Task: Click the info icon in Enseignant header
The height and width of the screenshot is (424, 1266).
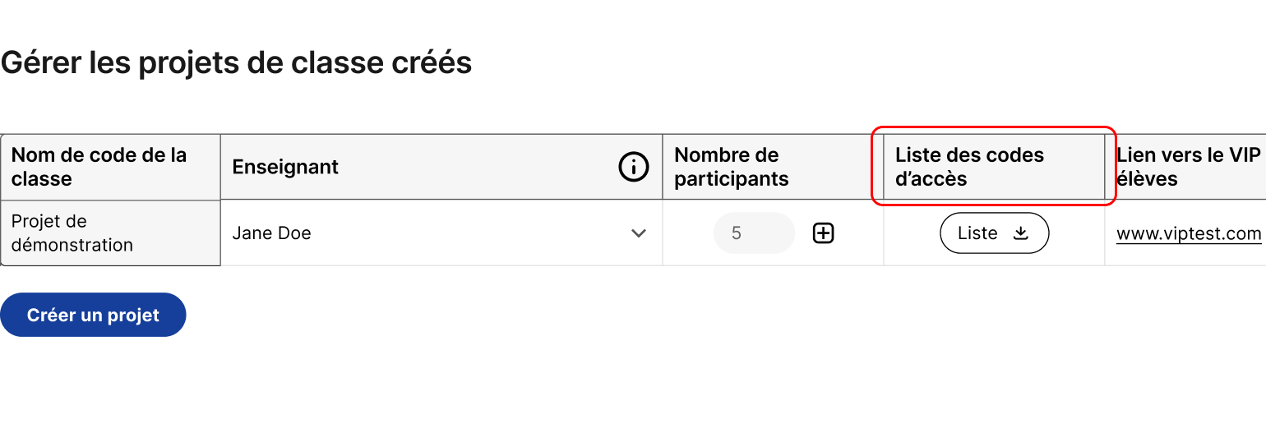Action: 633,167
